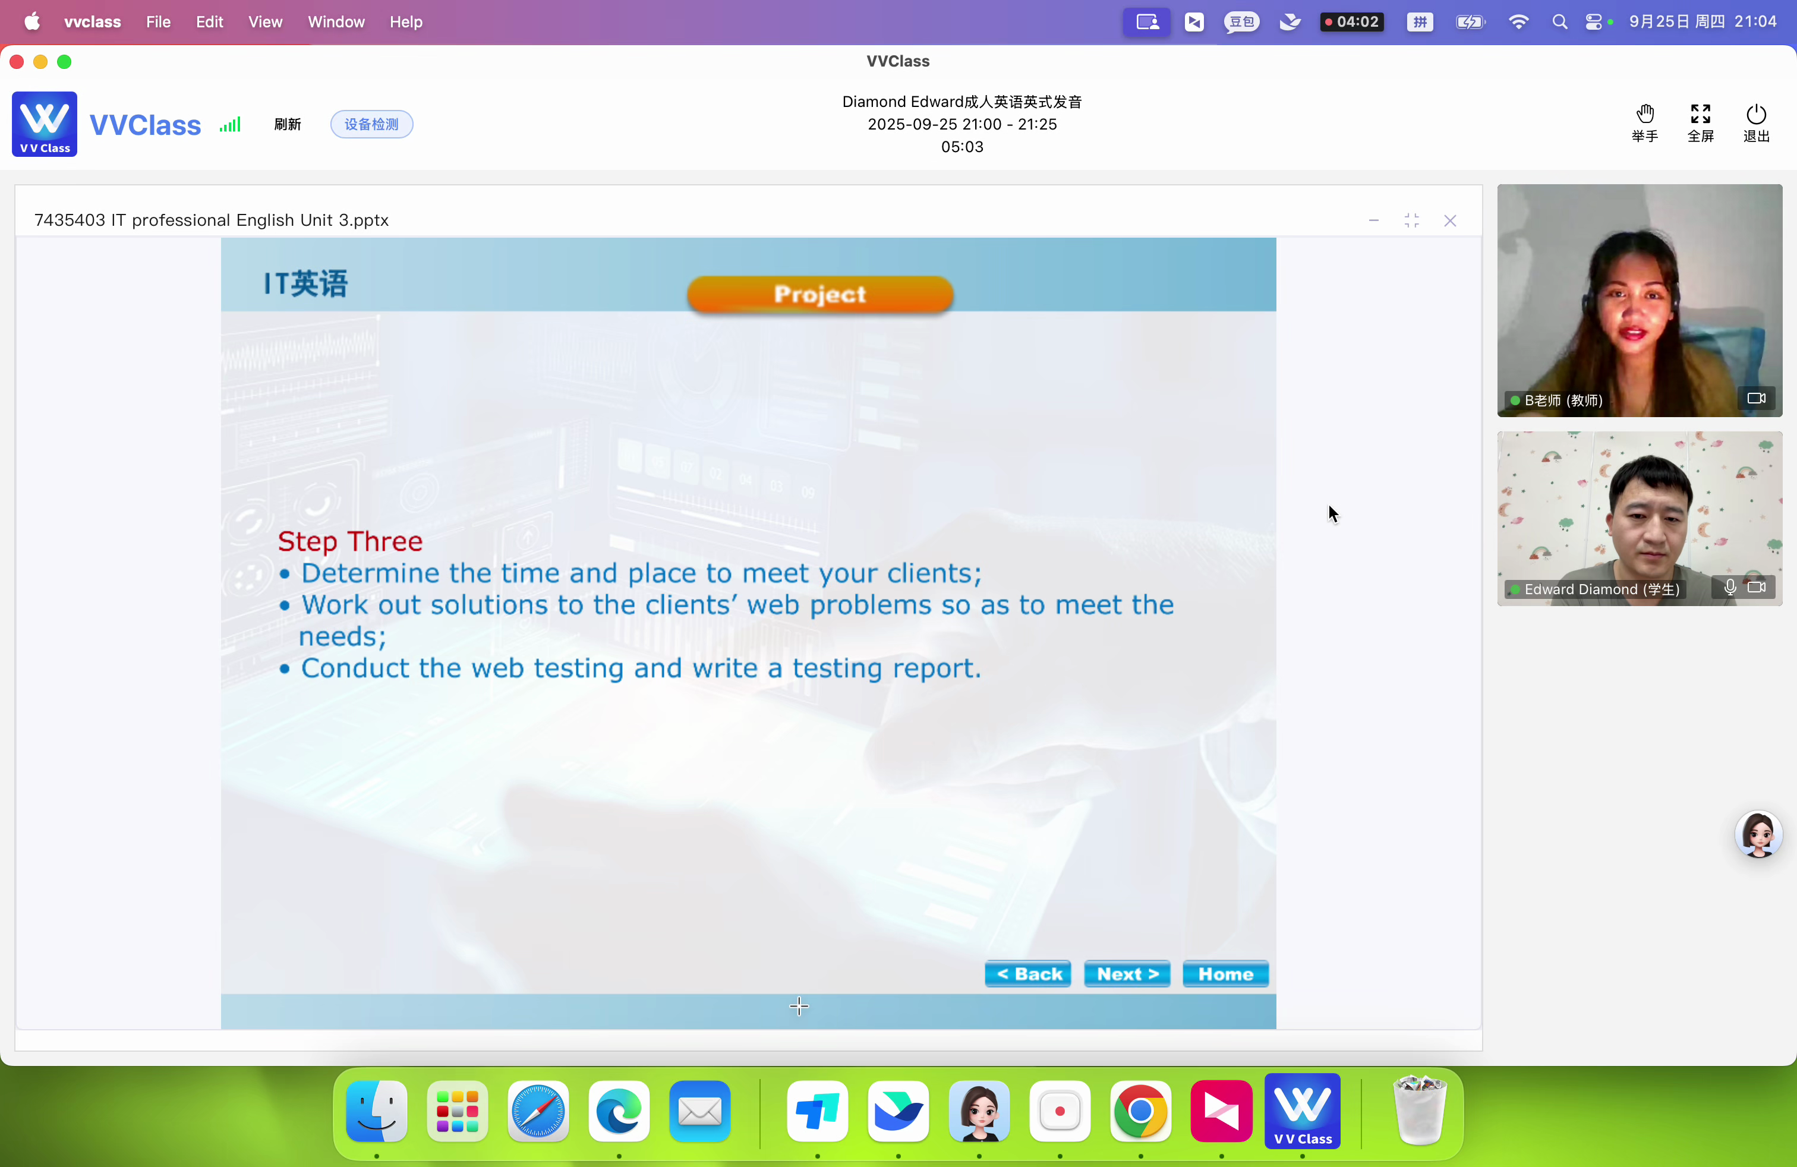Viewport: 1797px width, 1167px height.
Task: Click the VVClass logo icon
Action: [x=45, y=125]
